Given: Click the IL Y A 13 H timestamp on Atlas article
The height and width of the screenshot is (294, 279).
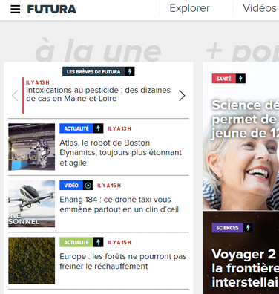Looking at the screenshot, I should coord(119,128).
